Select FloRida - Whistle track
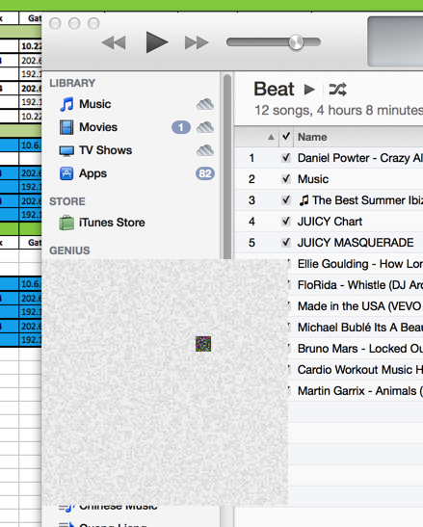 (360, 285)
